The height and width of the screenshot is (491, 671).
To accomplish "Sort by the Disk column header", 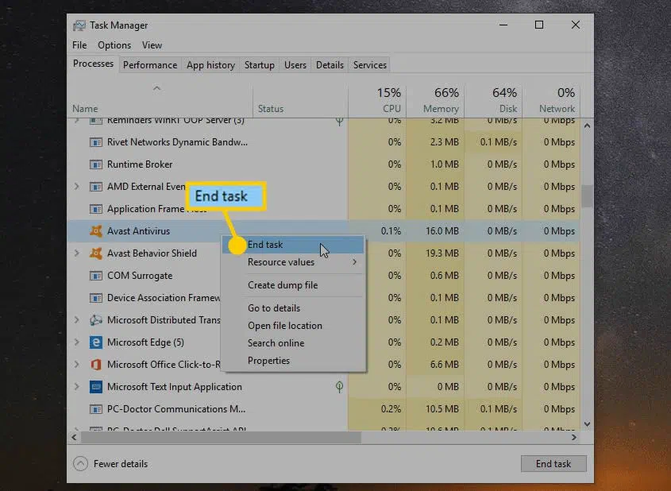I will (493, 101).
